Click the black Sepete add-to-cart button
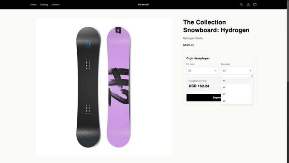The width and height of the screenshot is (289, 163). 204,98
